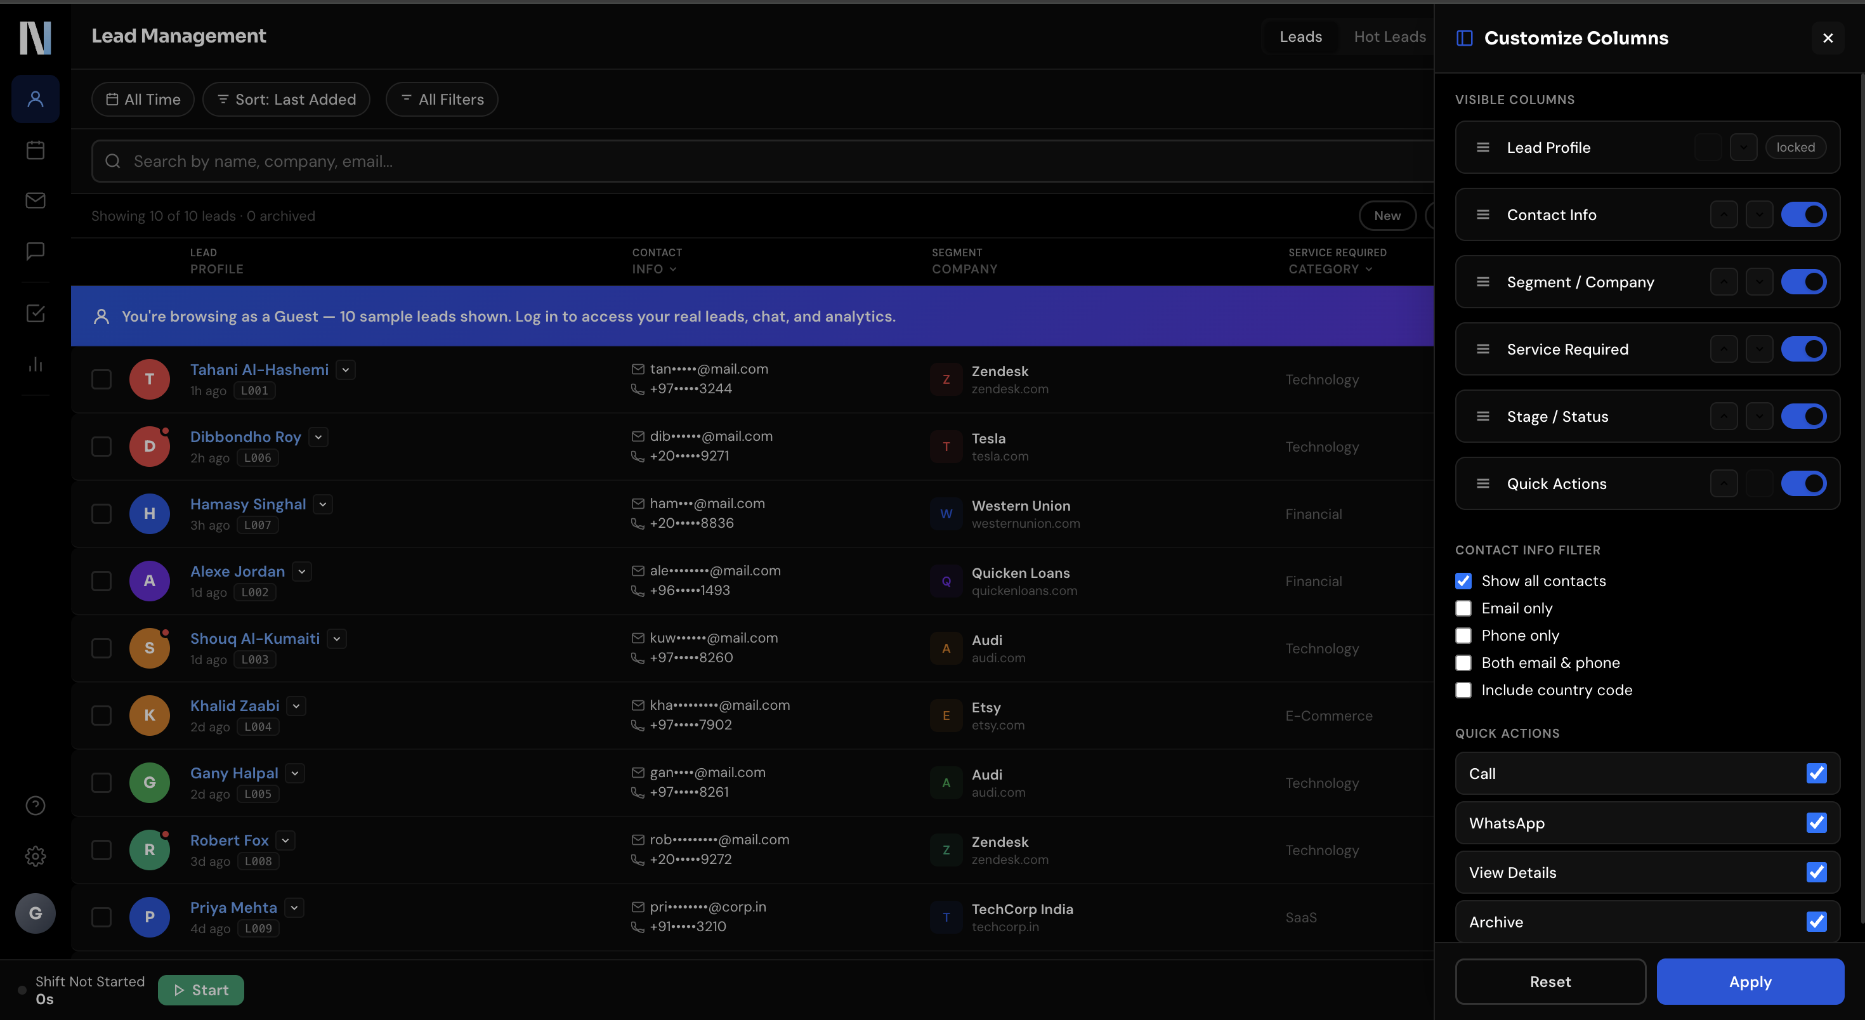Open the calendar icon in the sidebar
Image resolution: width=1865 pixels, height=1020 pixels.
pos(36,150)
